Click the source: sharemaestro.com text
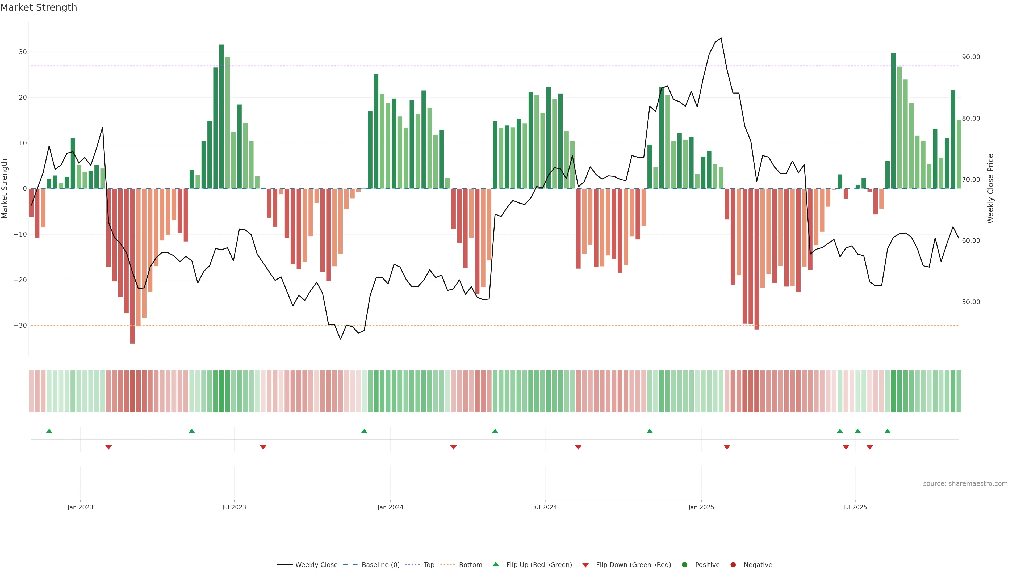 click(x=965, y=484)
